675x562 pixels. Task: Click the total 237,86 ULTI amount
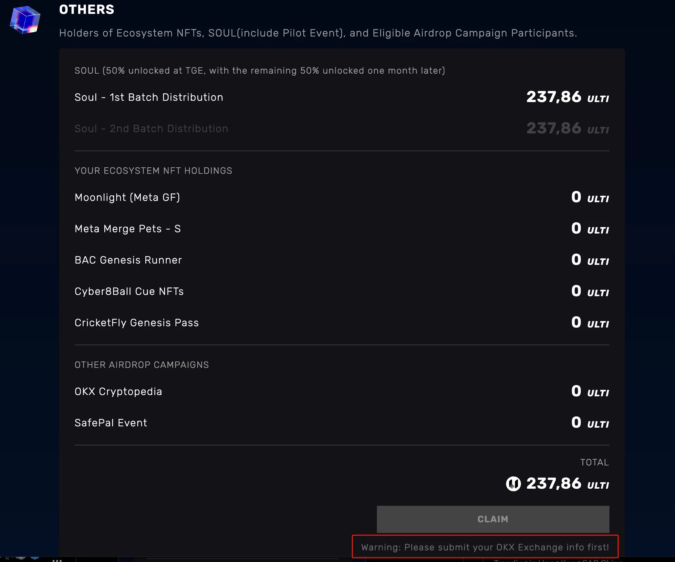point(568,484)
